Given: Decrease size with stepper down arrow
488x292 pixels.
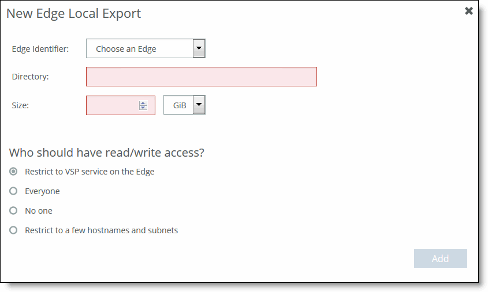Looking at the screenshot, I should coord(143,108).
